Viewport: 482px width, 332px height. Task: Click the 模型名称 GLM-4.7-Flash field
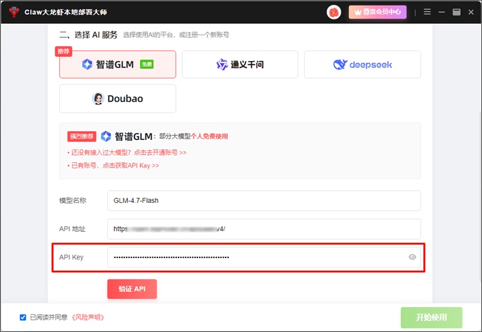(x=263, y=200)
